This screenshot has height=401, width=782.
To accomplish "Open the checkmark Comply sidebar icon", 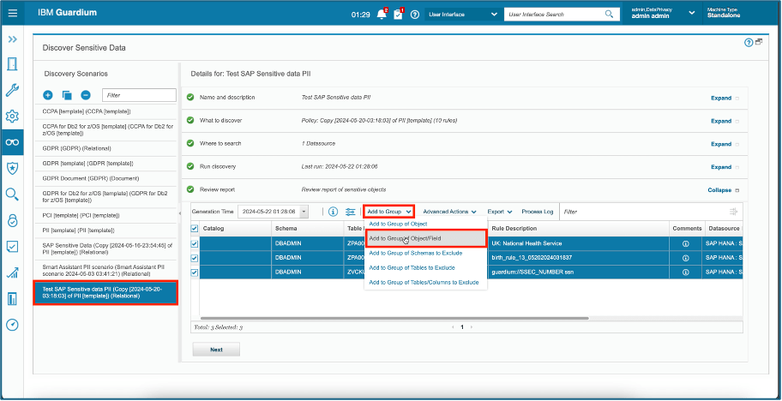I will pos(13,246).
